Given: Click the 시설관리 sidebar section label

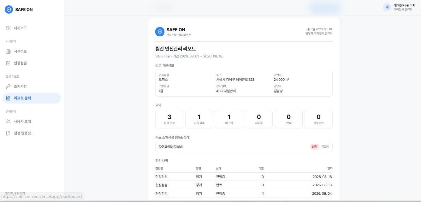Looking at the screenshot, I should (11, 41).
